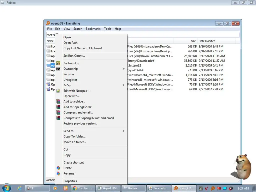Screen dimensions: 256x192
Task: Click the red V icon in the system tray
Action: click(206, 188)
